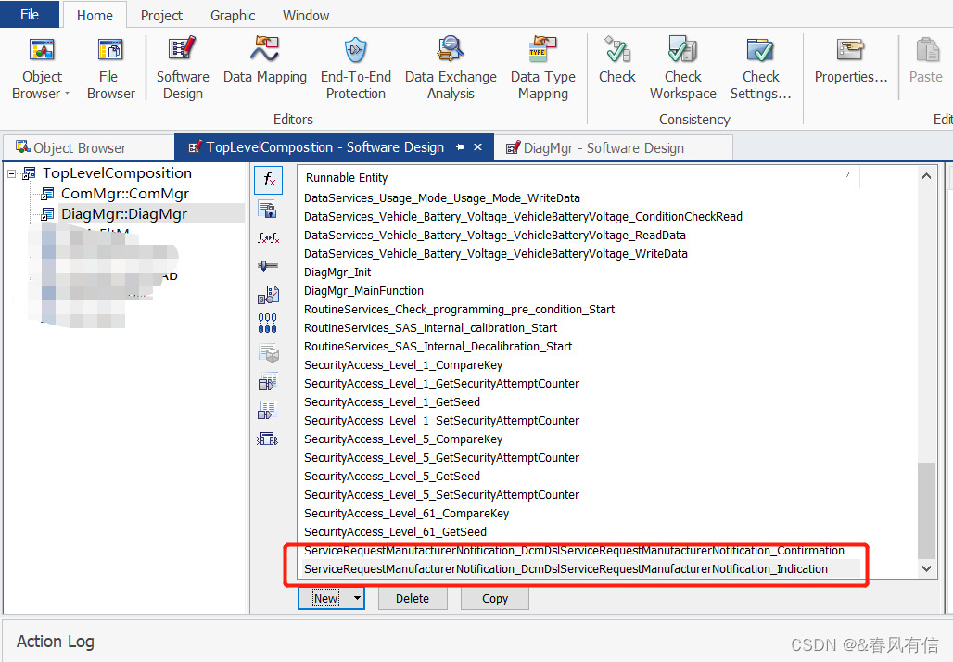Open the Object Browser ribbon dropdown arrow
The height and width of the screenshot is (662, 953).
tap(67, 94)
